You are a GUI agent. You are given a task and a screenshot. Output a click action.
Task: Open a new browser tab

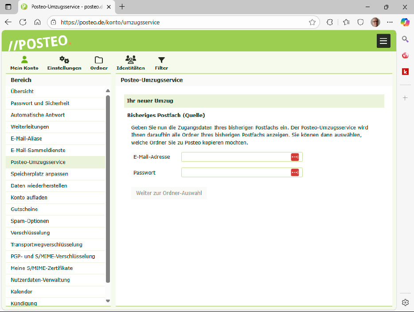point(122,7)
